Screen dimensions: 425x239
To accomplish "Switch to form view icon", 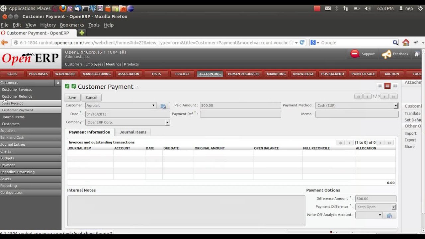I will [387, 86].
